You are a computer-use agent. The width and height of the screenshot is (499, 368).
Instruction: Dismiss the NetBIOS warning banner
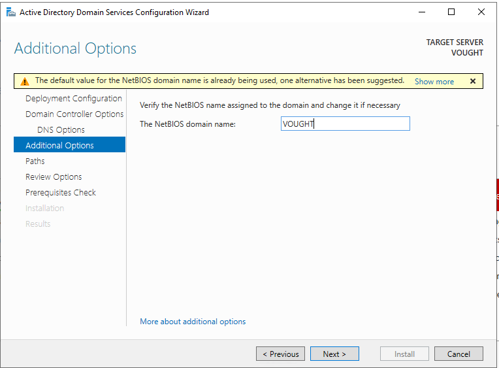(473, 81)
